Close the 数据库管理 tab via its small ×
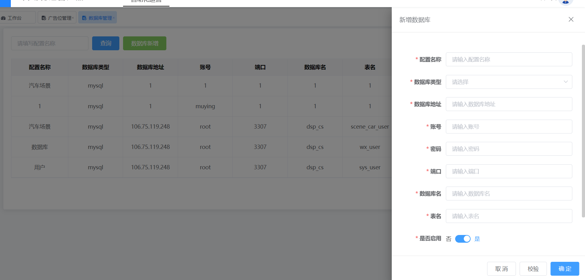585x280 pixels. tap(114, 18)
